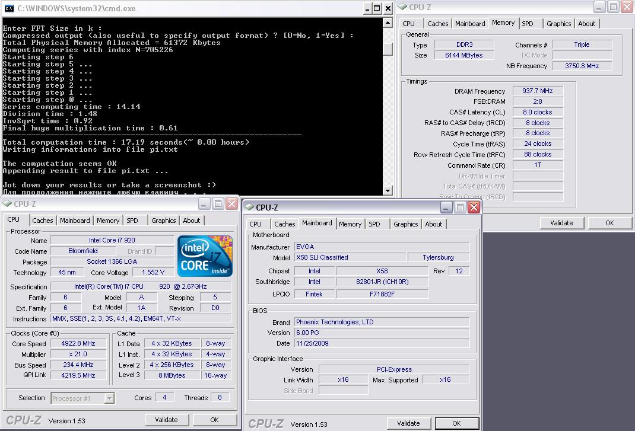Select SPD tab in bottom-left CPU-Z window

coord(132,221)
